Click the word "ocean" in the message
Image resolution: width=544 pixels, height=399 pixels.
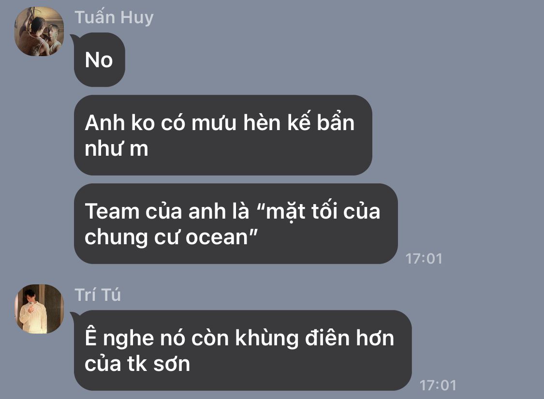pos(217,237)
